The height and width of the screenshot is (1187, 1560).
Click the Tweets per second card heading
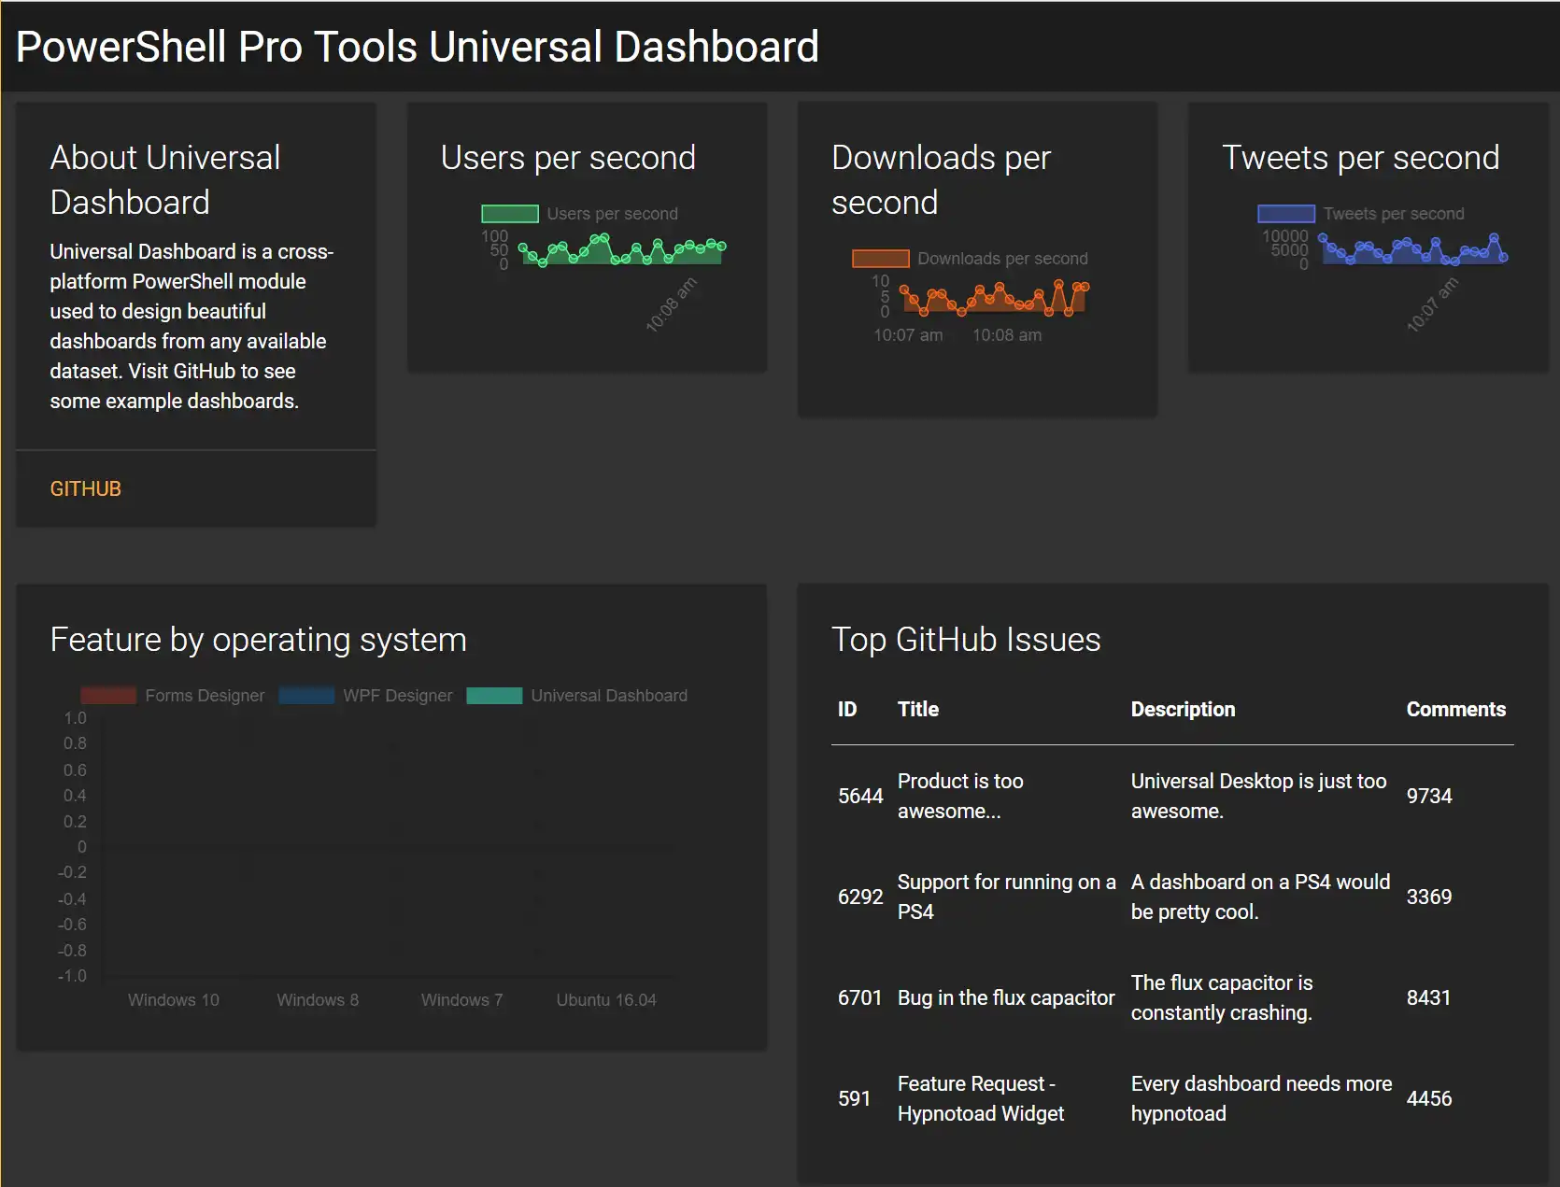tap(1360, 158)
